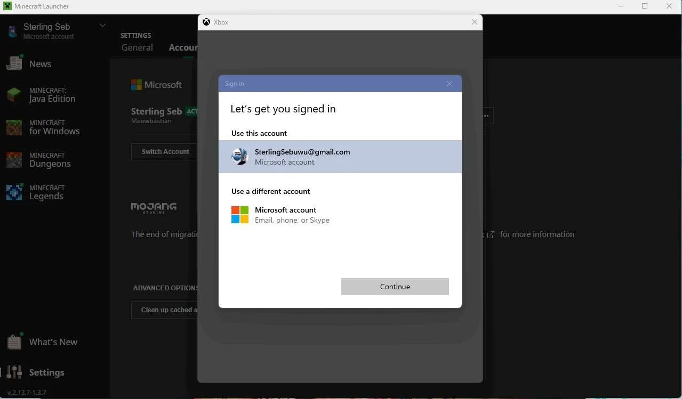Click the Continue button
The height and width of the screenshot is (399, 682).
tap(395, 287)
